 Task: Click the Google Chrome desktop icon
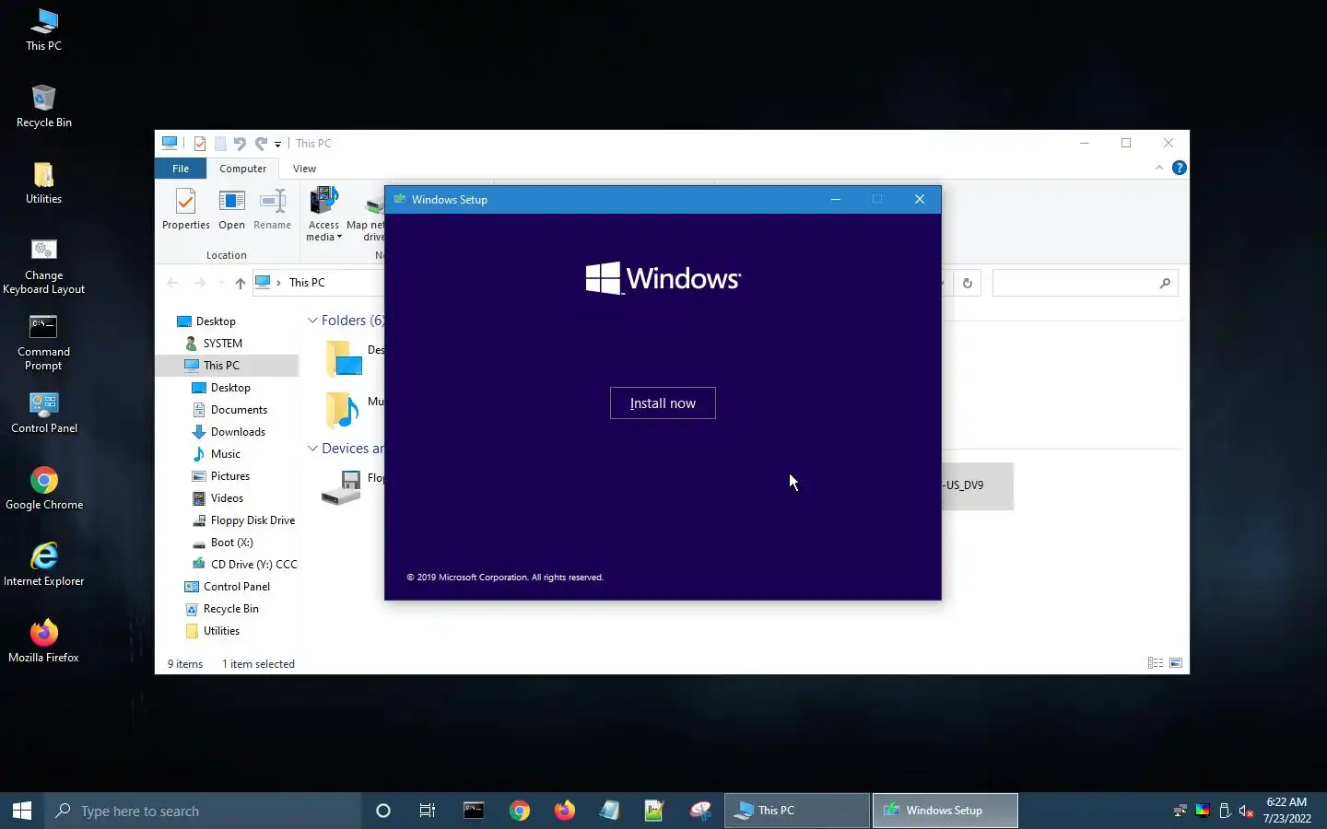tap(43, 488)
